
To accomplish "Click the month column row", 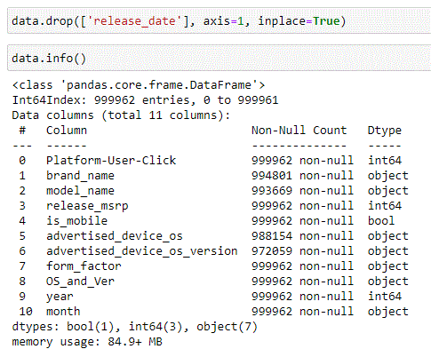I will point(211,312).
